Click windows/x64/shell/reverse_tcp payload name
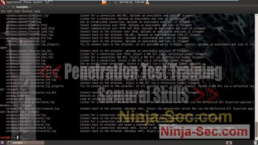 point(28,118)
